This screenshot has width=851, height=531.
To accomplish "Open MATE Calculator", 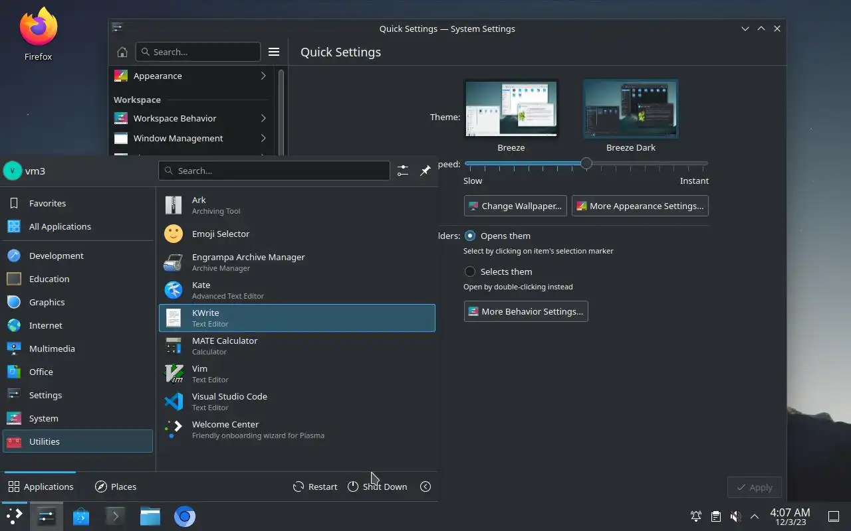I will [x=297, y=346].
